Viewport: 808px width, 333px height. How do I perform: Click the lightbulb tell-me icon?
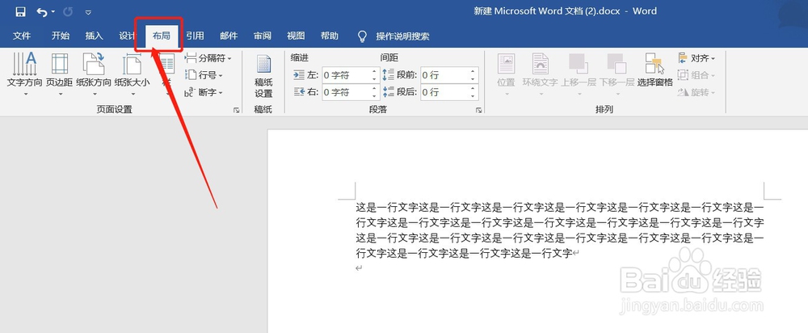pos(363,36)
